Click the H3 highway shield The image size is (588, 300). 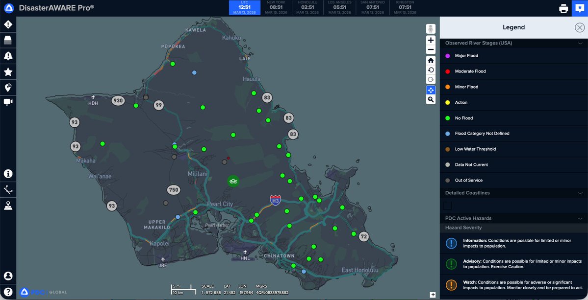(276, 201)
